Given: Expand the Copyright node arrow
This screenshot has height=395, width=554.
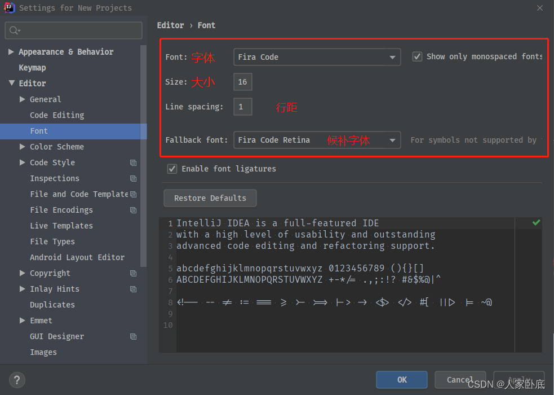Looking at the screenshot, I should tap(22, 273).
